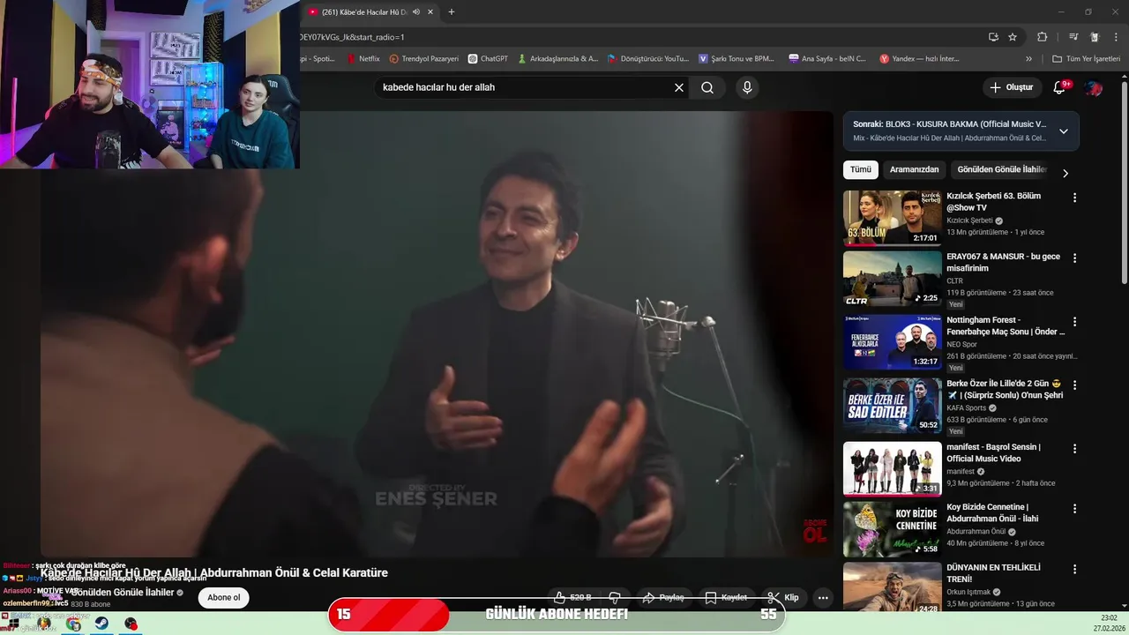Image resolution: width=1129 pixels, height=635 pixels.
Task: Select the Aramanızdan filter chip
Action: [x=914, y=169]
